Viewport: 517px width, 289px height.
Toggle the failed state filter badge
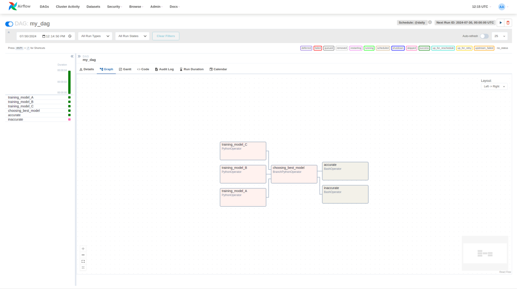point(317,48)
